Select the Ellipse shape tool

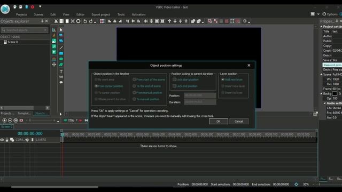[x=61, y=59]
